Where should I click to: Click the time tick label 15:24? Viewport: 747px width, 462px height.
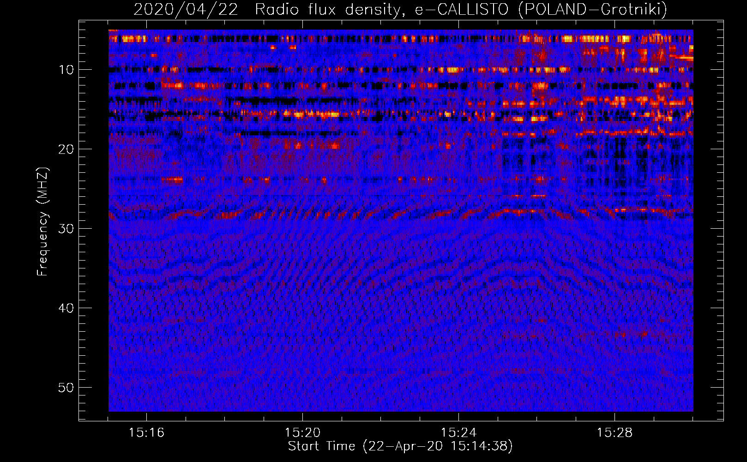(x=458, y=433)
